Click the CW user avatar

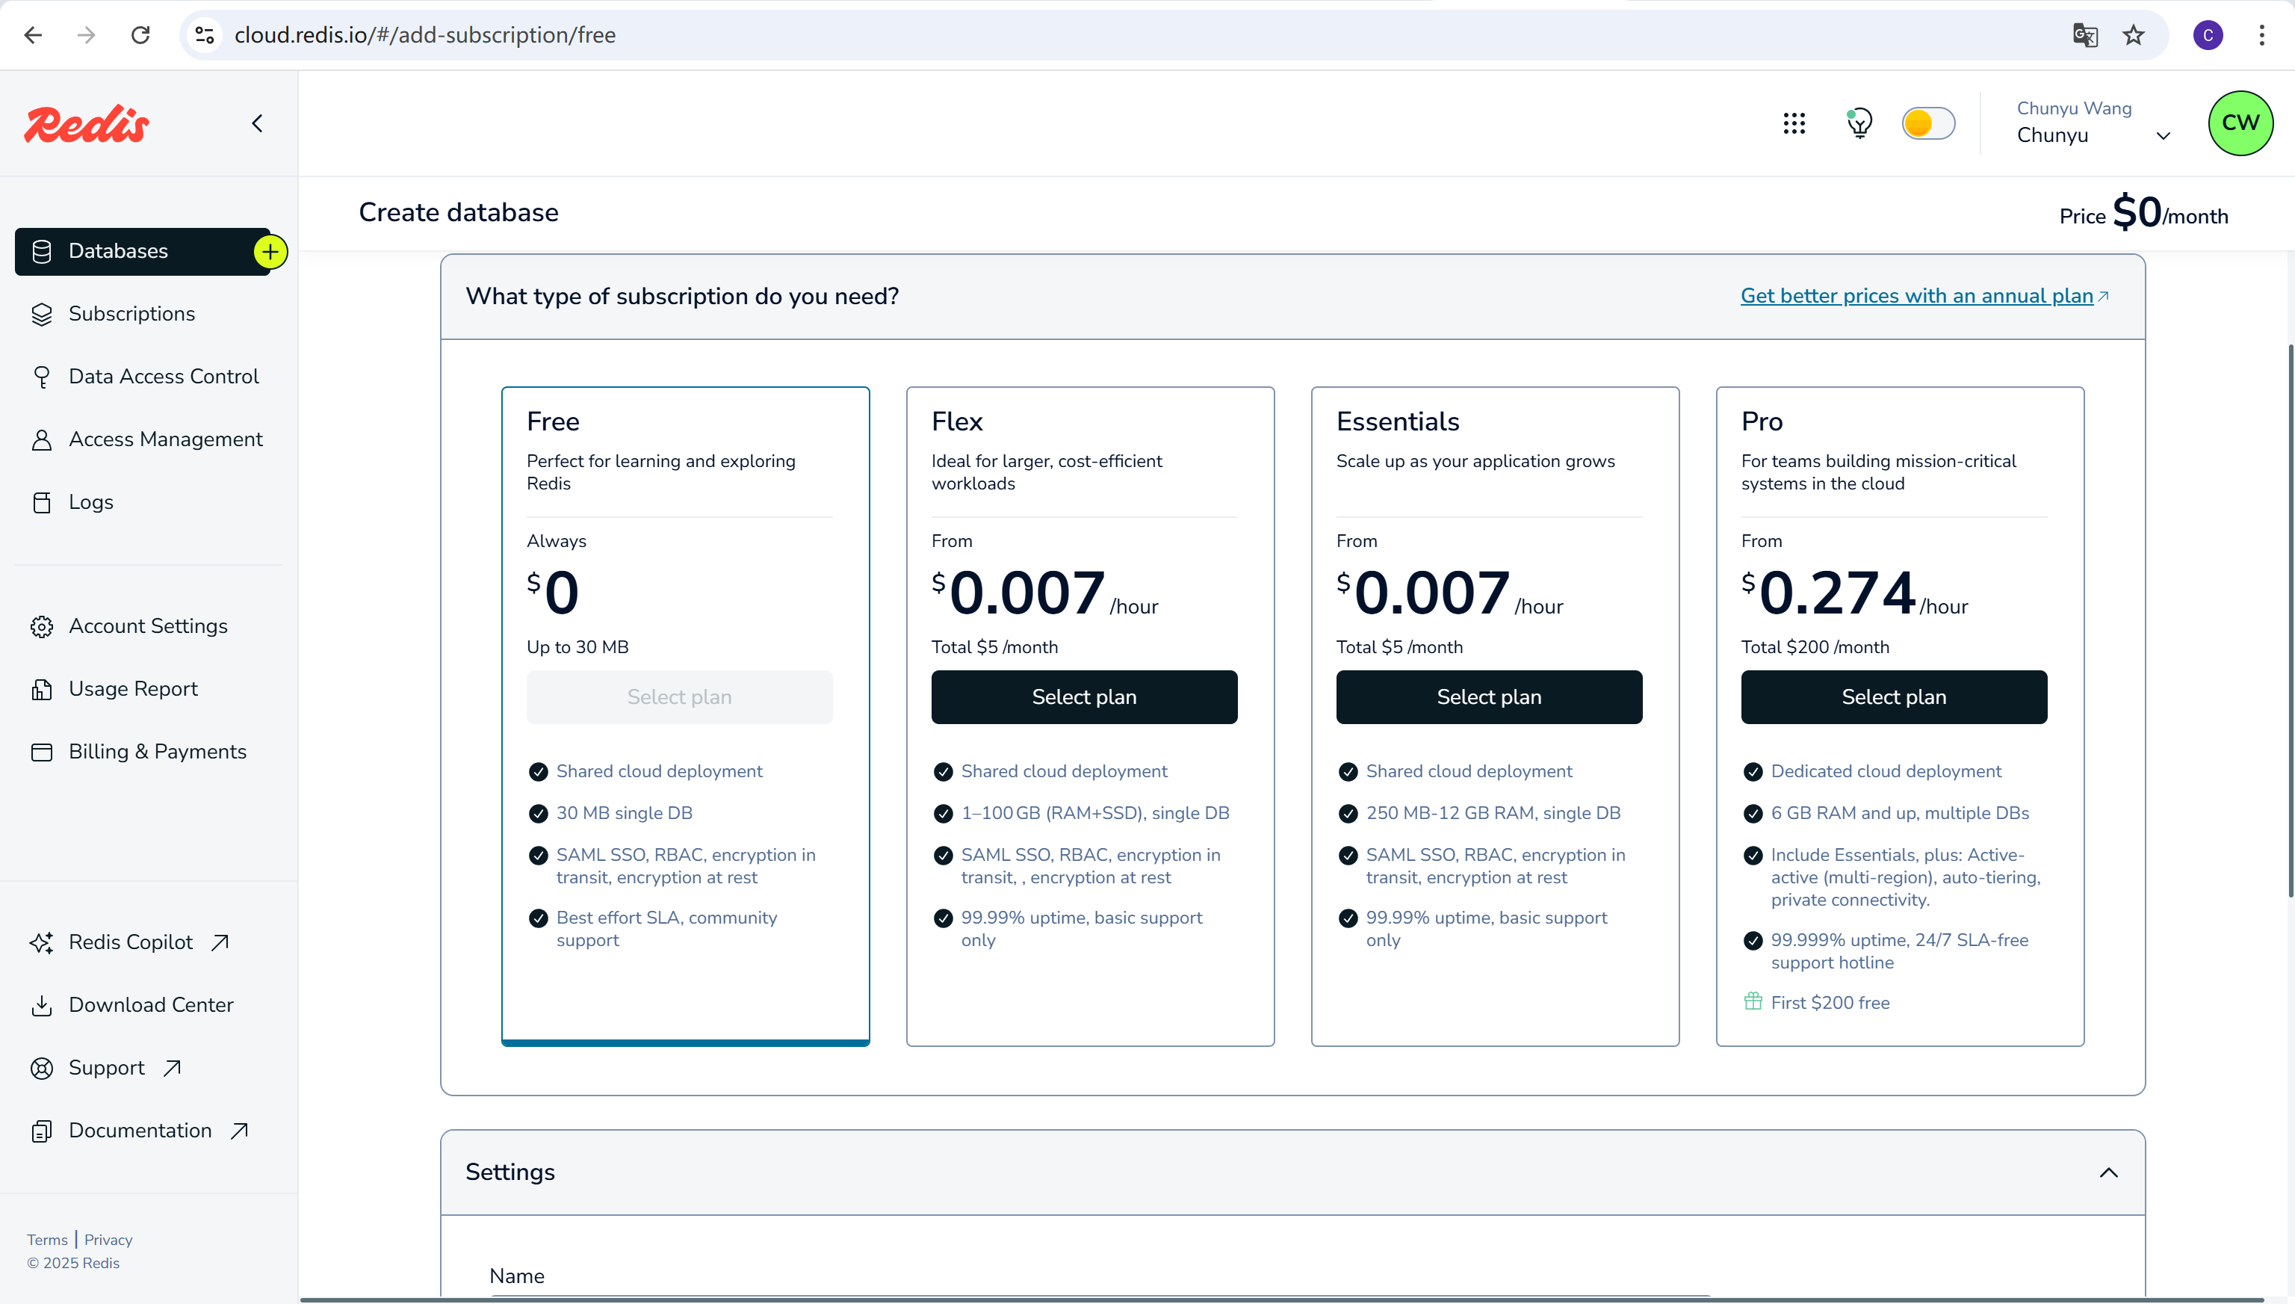2240,123
